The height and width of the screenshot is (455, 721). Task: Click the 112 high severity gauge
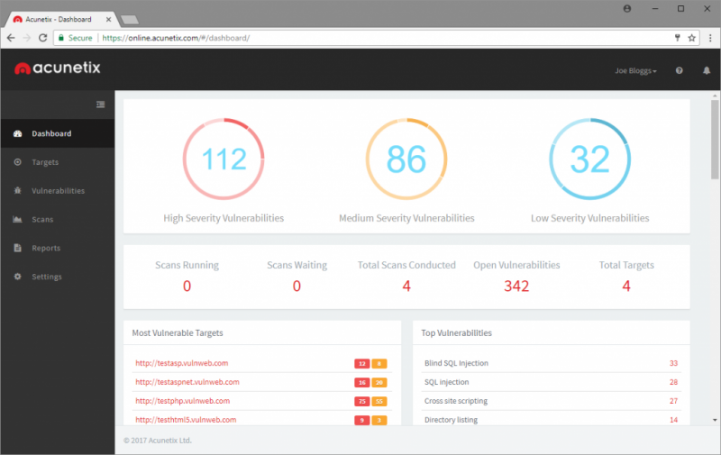[x=224, y=159]
